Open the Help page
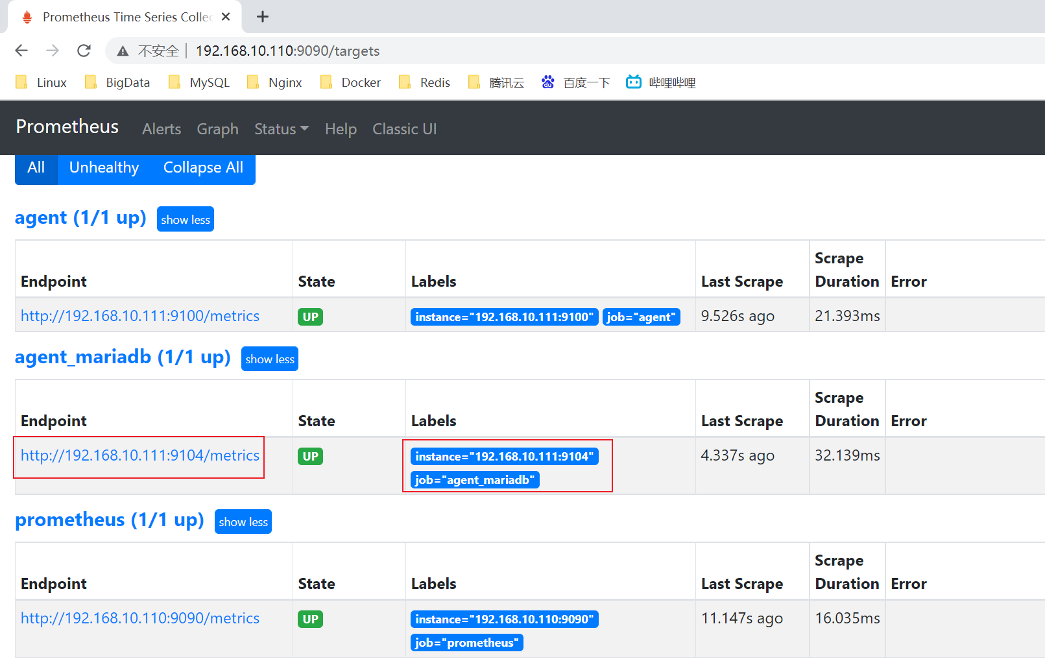Viewport: 1045px width, 661px height. 341,129
